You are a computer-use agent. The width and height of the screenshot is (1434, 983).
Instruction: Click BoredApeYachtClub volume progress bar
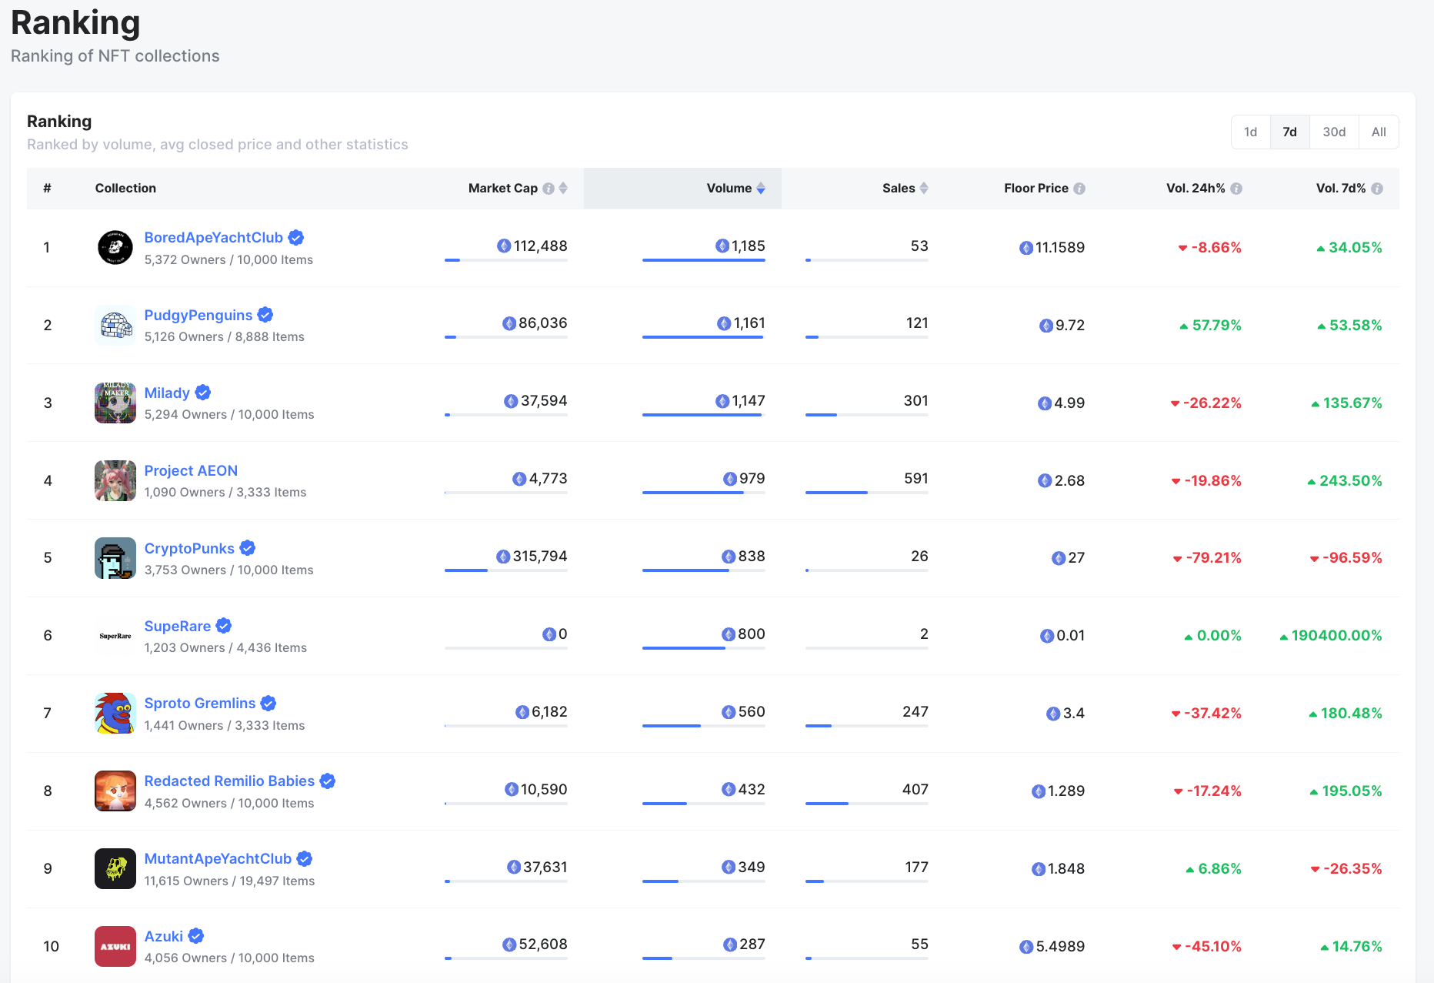tap(704, 260)
